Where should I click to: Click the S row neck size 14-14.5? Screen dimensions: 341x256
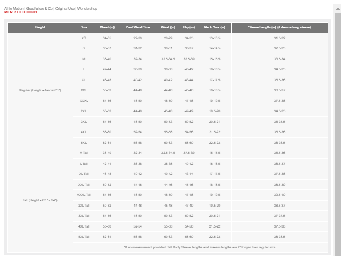215,48
